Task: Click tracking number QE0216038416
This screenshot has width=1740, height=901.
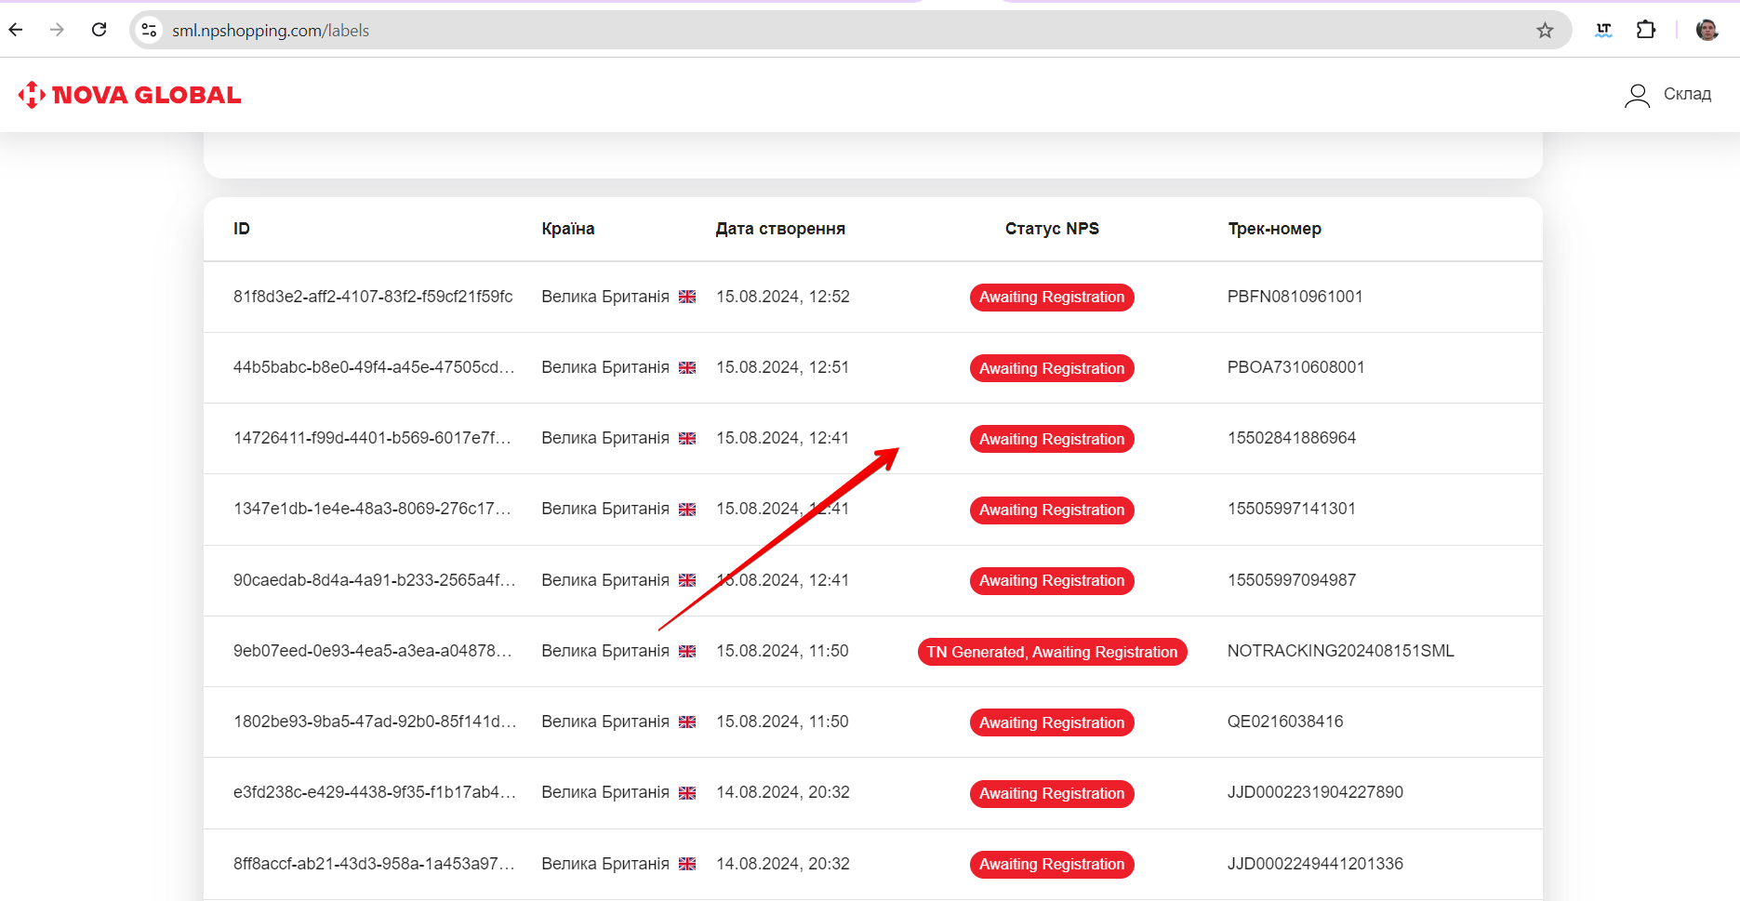Action: 1285,722
